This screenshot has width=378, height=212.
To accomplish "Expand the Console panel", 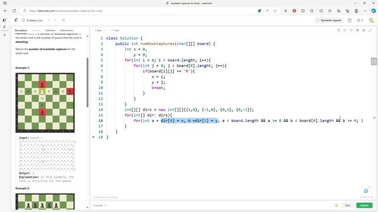I will (x=100, y=206).
